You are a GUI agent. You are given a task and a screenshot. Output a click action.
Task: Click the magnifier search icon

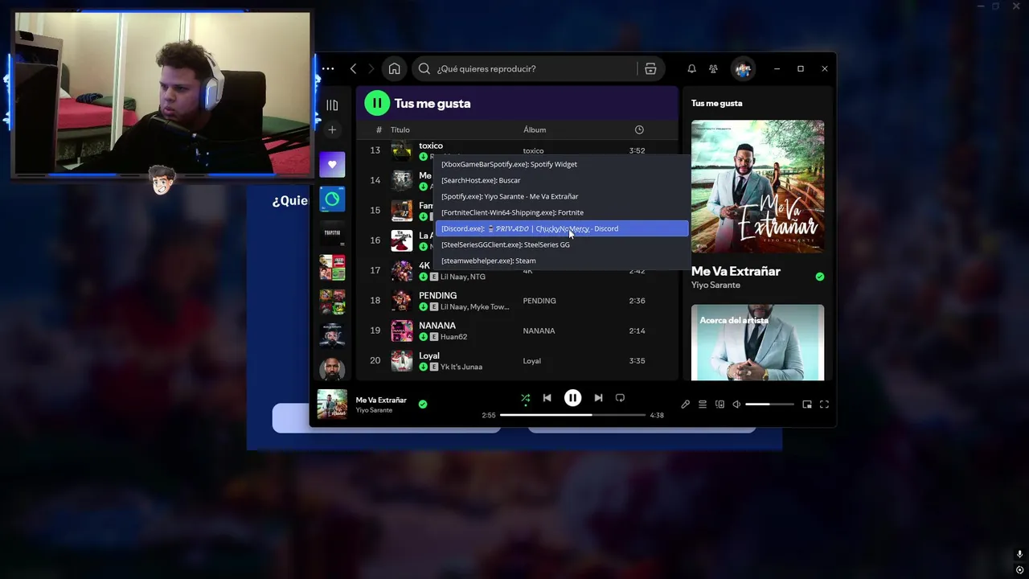click(425, 68)
